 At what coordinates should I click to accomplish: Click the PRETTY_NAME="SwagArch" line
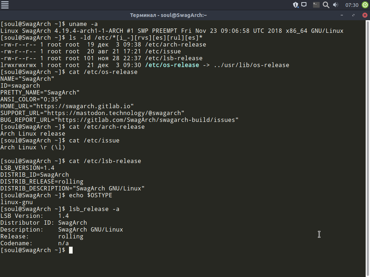pos(40,93)
